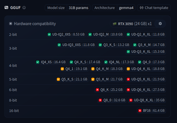Screen dimensions: 177x123
Task: Click the 3-bit row label
Action: click(x=13, y=48)
